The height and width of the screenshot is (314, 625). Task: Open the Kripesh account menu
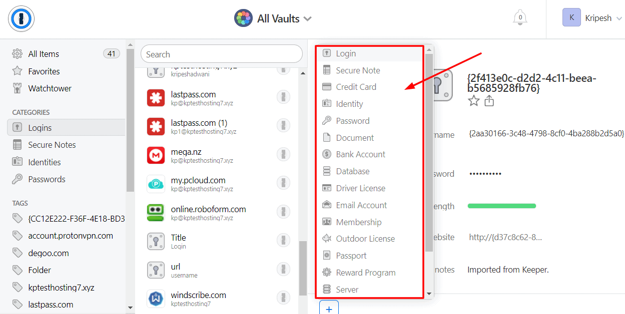click(592, 18)
